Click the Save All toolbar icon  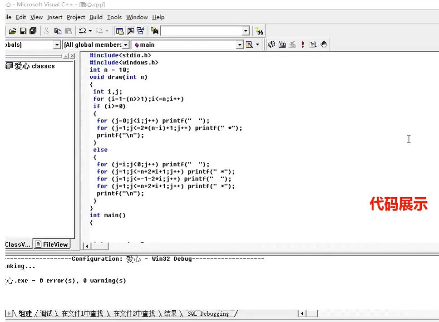(x=33, y=31)
